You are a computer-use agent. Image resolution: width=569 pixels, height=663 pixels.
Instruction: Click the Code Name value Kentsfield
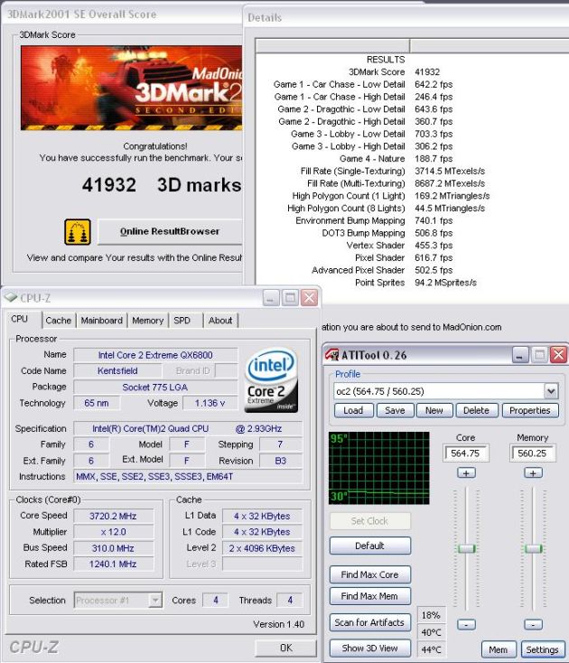(x=117, y=371)
